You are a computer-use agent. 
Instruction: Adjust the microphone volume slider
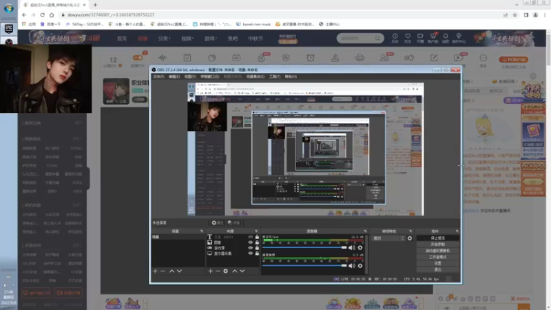pyautogui.click(x=304, y=248)
